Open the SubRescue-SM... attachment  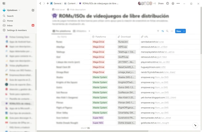[126, 92]
